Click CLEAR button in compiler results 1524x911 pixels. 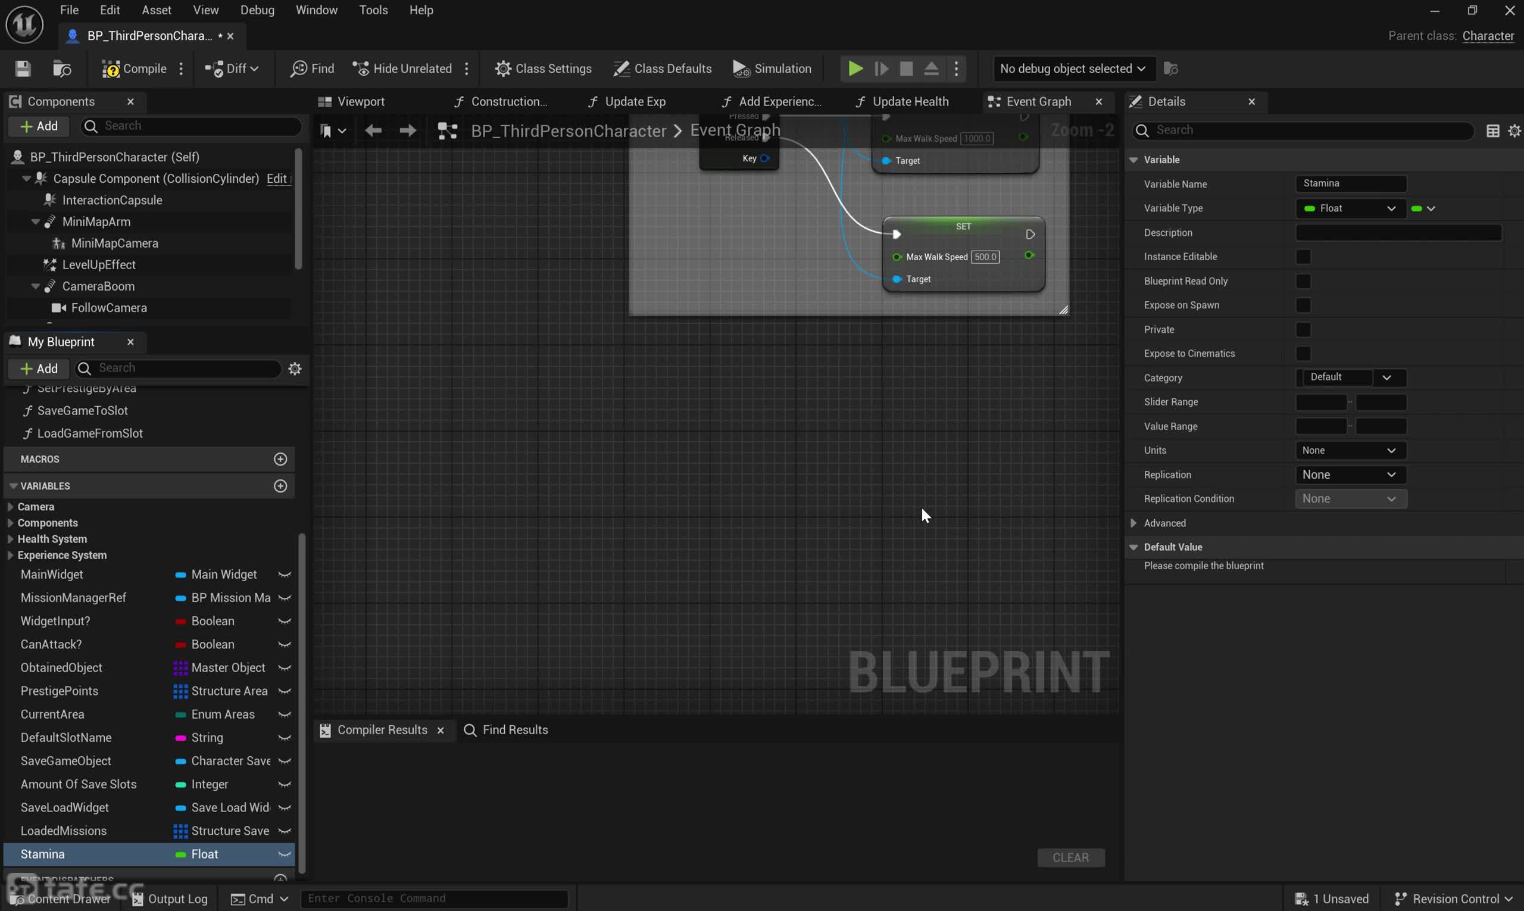coord(1070,857)
